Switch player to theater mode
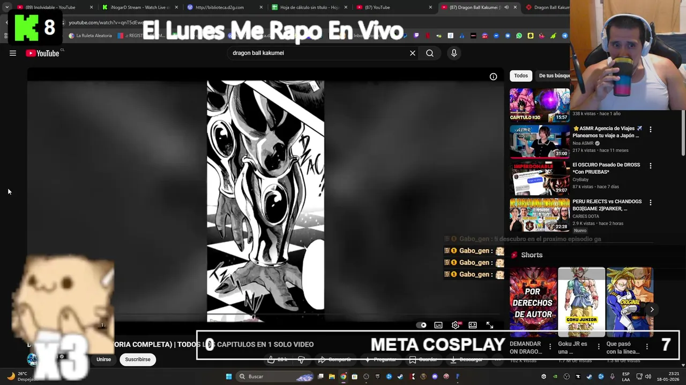Image resolution: width=686 pixels, height=385 pixels. (473, 325)
